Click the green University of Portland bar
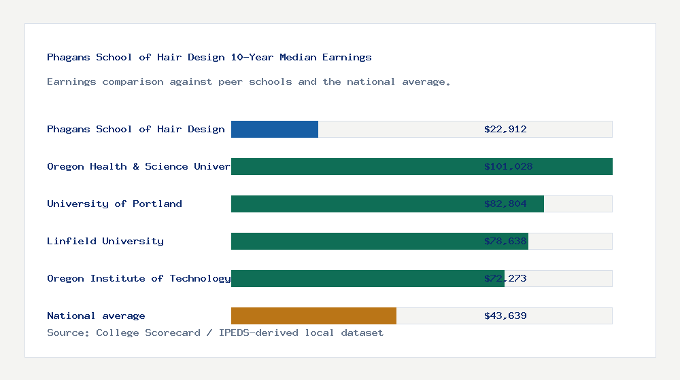The height and width of the screenshot is (380, 680). (388, 204)
